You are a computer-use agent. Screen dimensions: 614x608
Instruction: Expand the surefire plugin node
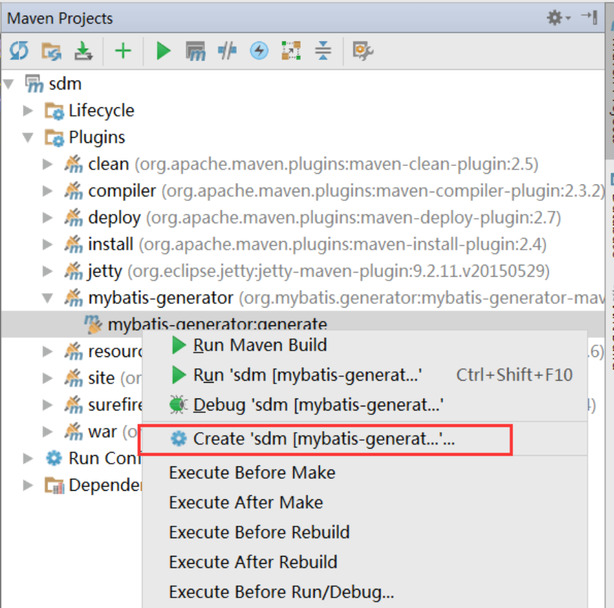(47, 405)
